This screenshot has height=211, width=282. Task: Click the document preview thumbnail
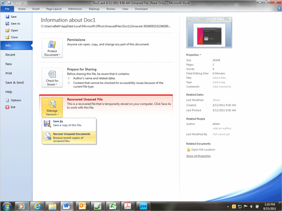tap(209, 32)
